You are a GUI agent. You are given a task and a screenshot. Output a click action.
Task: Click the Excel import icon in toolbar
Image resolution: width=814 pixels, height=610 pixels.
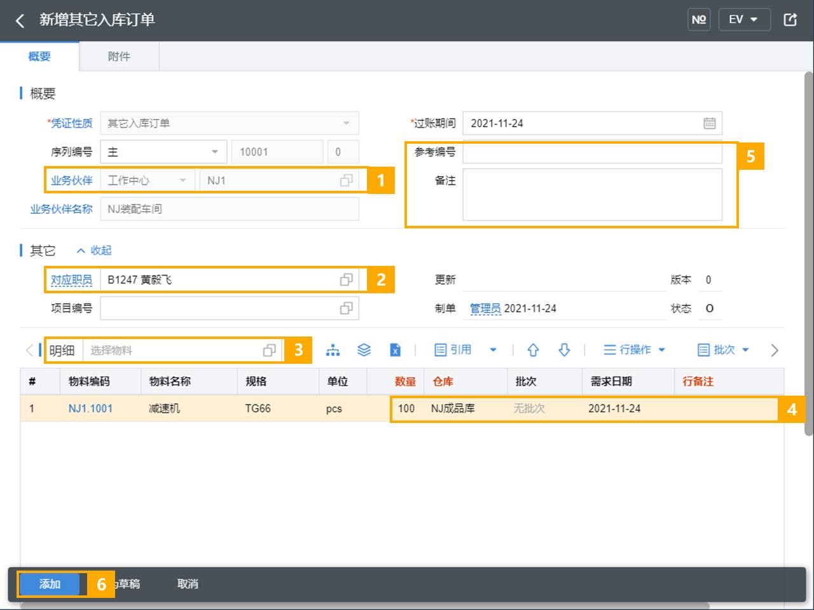(395, 350)
